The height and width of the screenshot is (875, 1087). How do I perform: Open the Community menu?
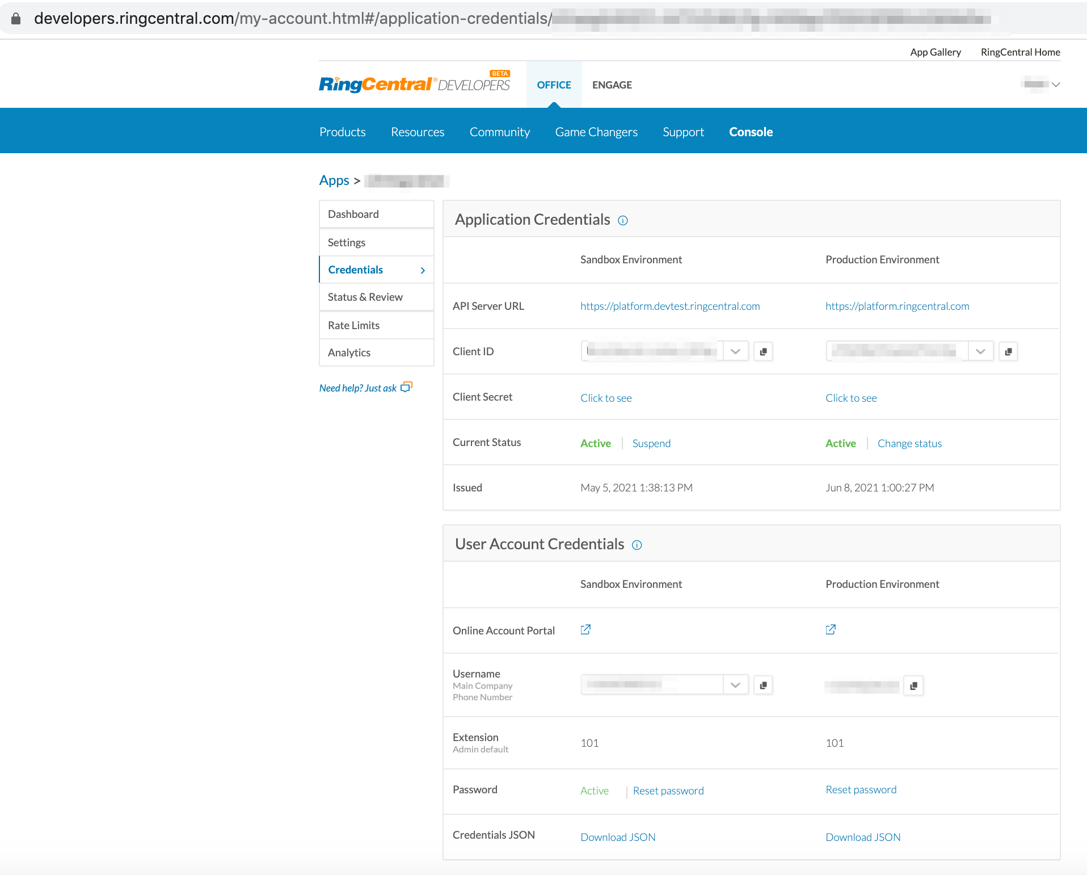tap(500, 132)
